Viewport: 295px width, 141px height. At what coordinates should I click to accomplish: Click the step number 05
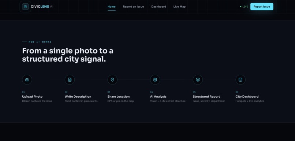[194, 92]
